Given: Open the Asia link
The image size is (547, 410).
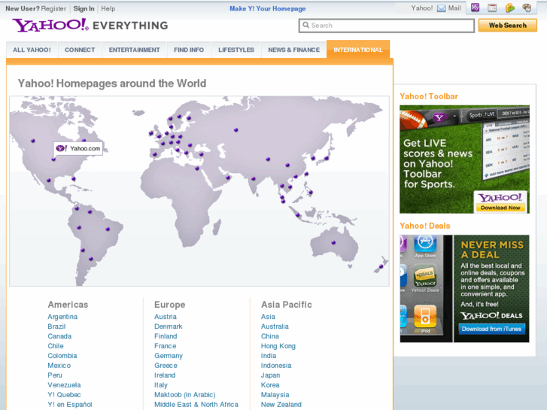Looking at the screenshot, I should pyautogui.click(x=268, y=317).
